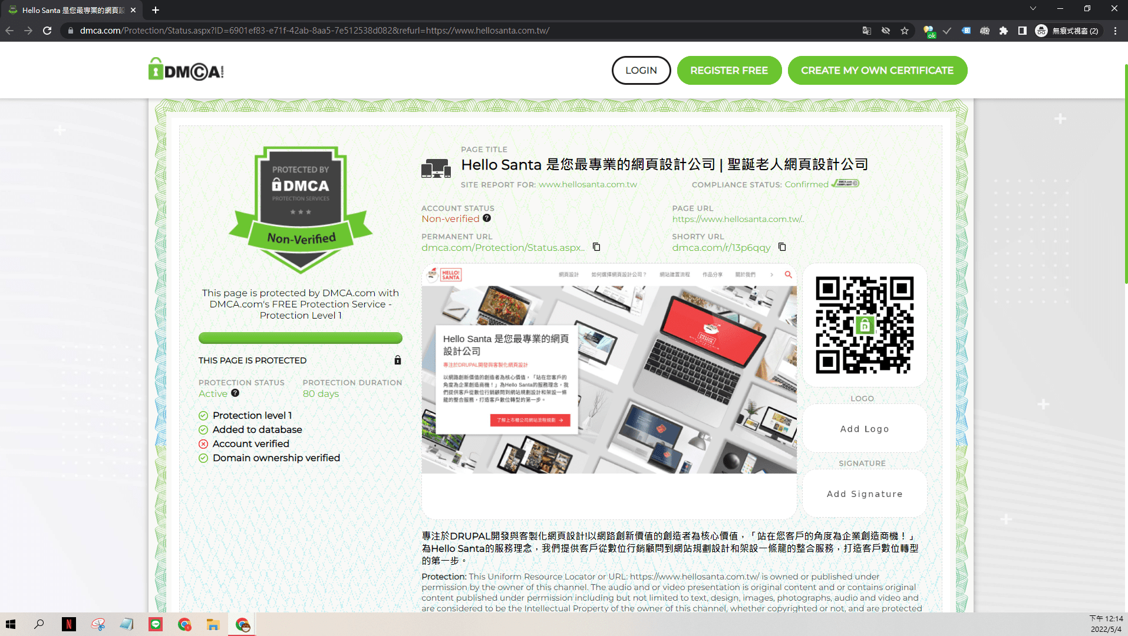The width and height of the screenshot is (1128, 636).
Task: Click the green protection progress bar
Action: click(301, 337)
